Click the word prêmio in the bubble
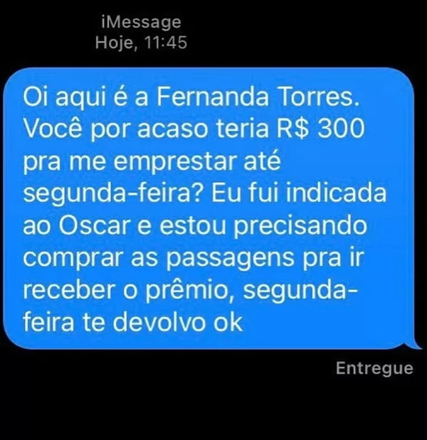Viewport: 427px width, 440px height. point(189,291)
